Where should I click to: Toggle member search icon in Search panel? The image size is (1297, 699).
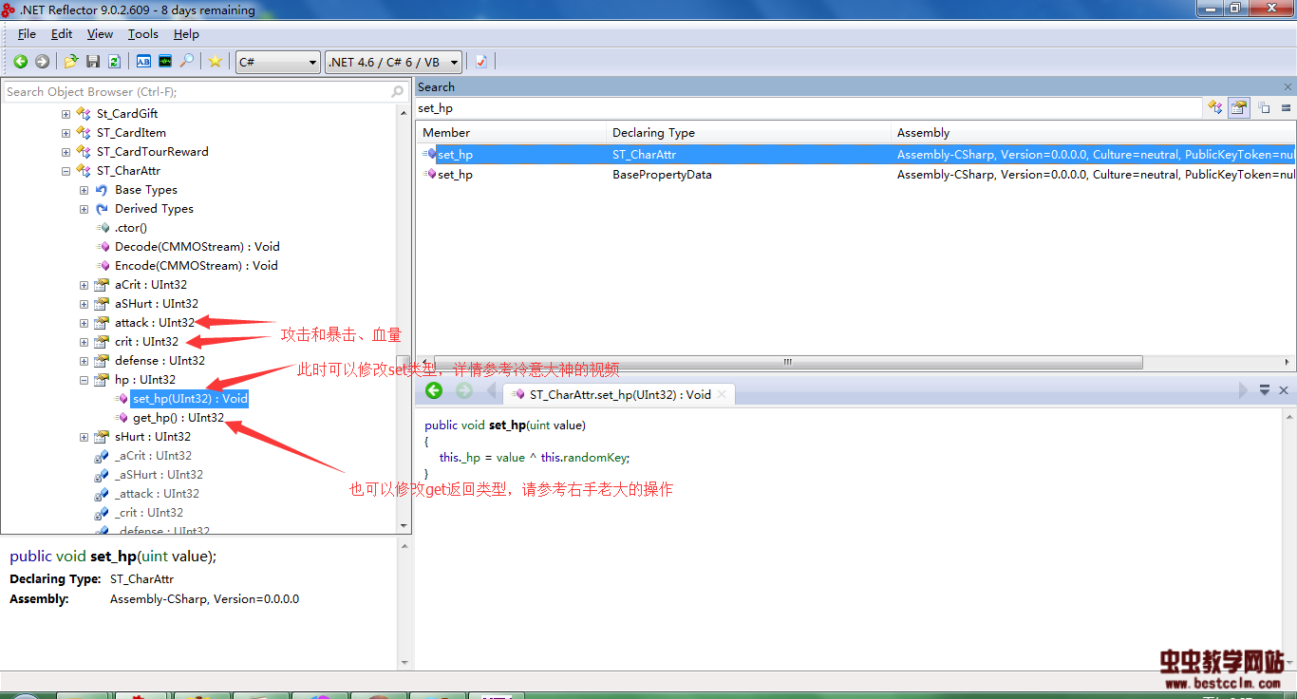click(1239, 107)
